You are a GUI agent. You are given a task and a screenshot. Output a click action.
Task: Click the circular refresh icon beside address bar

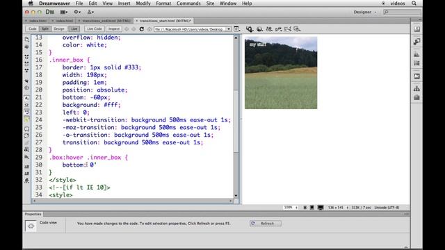click(x=142, y=29)
